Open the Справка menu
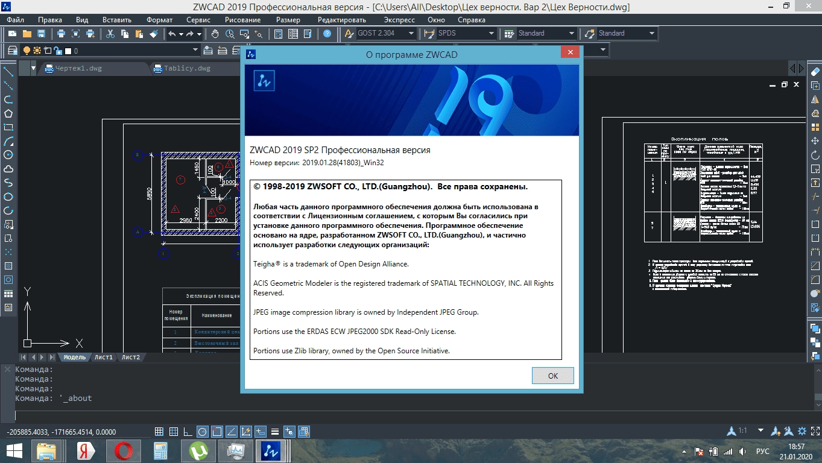 472,20
